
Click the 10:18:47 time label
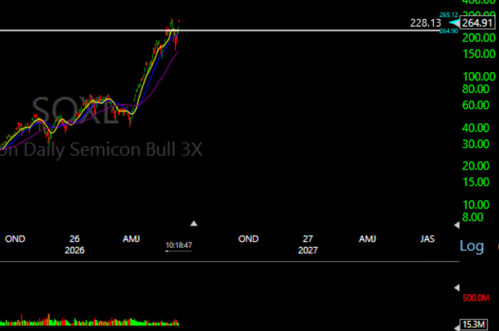pyautogui.click(x=178, y=245)
